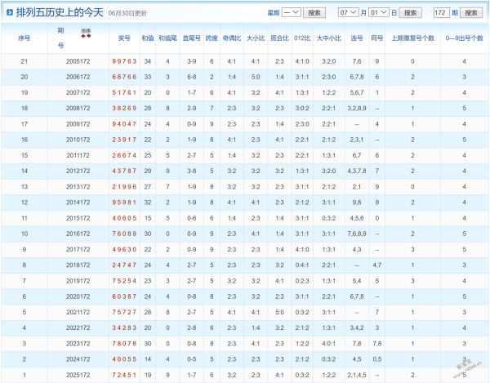Open the day dropdown showing 01
The width and height of the screenshot is (490, 383).
(x=379, y=12)
